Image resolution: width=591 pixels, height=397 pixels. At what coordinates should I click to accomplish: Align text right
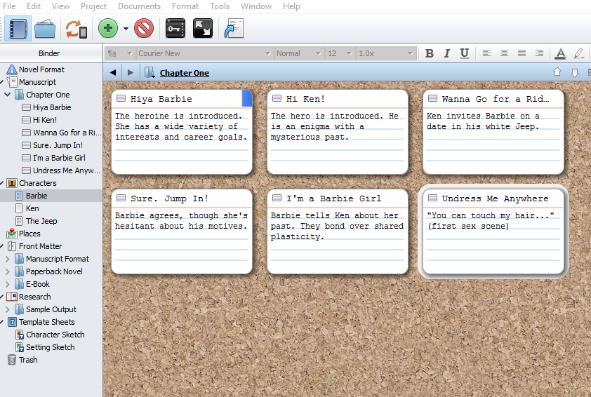(x=539, y=53)
